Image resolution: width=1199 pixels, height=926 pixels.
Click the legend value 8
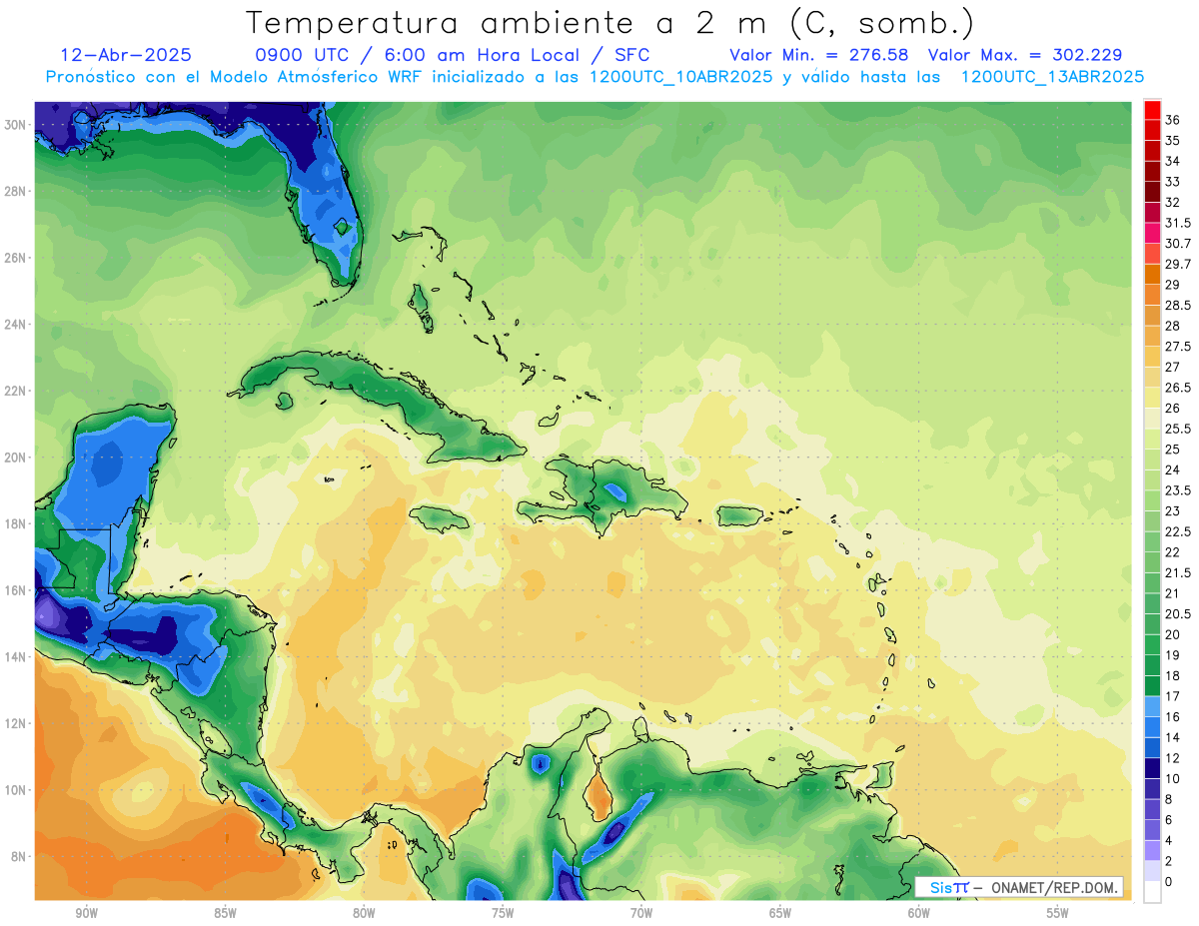pos(1169,799)
